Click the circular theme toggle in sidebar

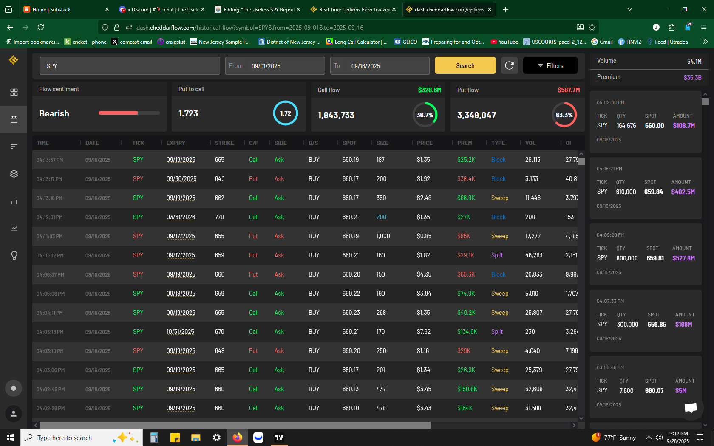pyautogui.click(x=14, y=388)
